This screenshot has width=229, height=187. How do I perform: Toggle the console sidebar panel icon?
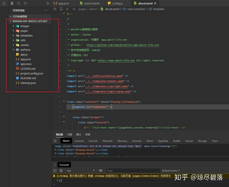[x=55, y=170]
